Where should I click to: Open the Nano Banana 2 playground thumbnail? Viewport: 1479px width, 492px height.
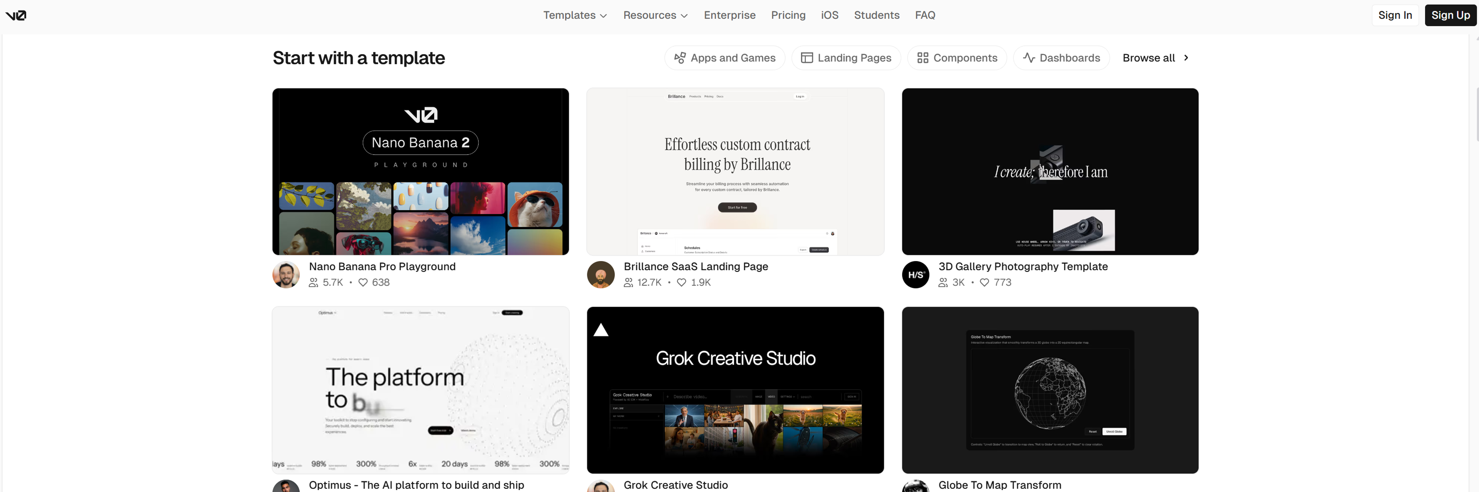coord(420,172)
